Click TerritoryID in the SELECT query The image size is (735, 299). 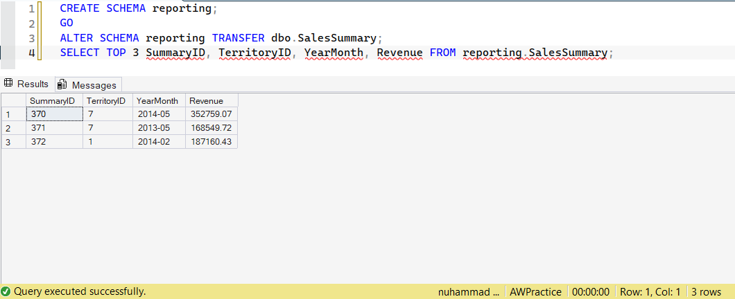(255, 53)
